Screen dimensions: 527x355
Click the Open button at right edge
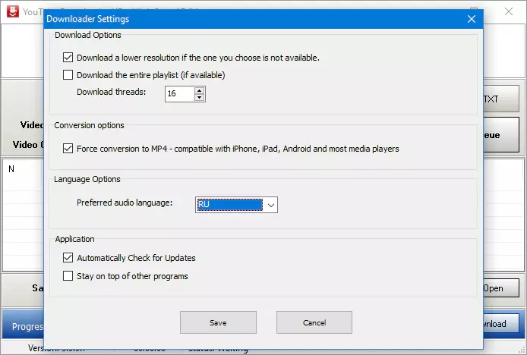tap(500, 288)
